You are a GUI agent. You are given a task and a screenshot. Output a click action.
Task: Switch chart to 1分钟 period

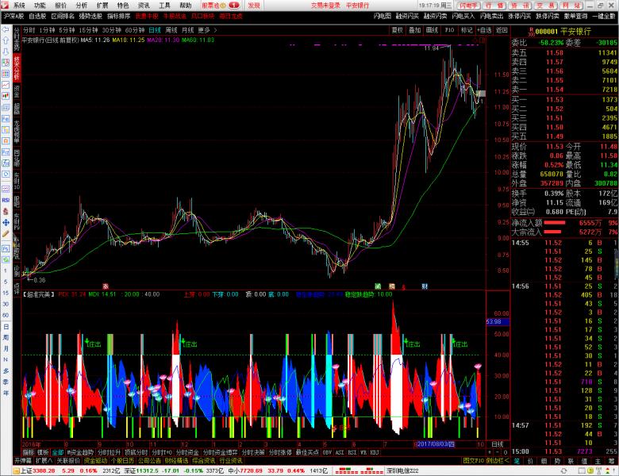point(47,30)
